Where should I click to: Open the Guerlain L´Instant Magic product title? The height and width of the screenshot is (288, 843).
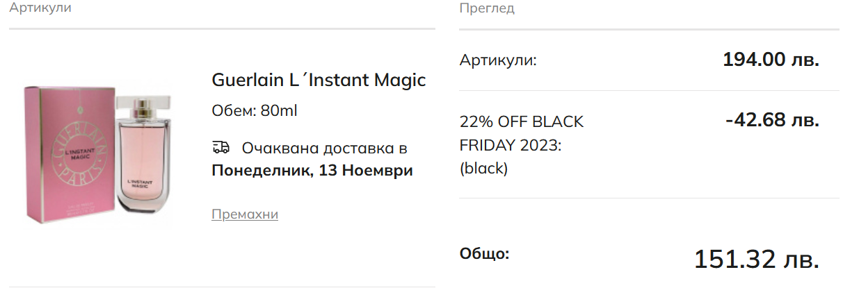(x=319, y=80)
